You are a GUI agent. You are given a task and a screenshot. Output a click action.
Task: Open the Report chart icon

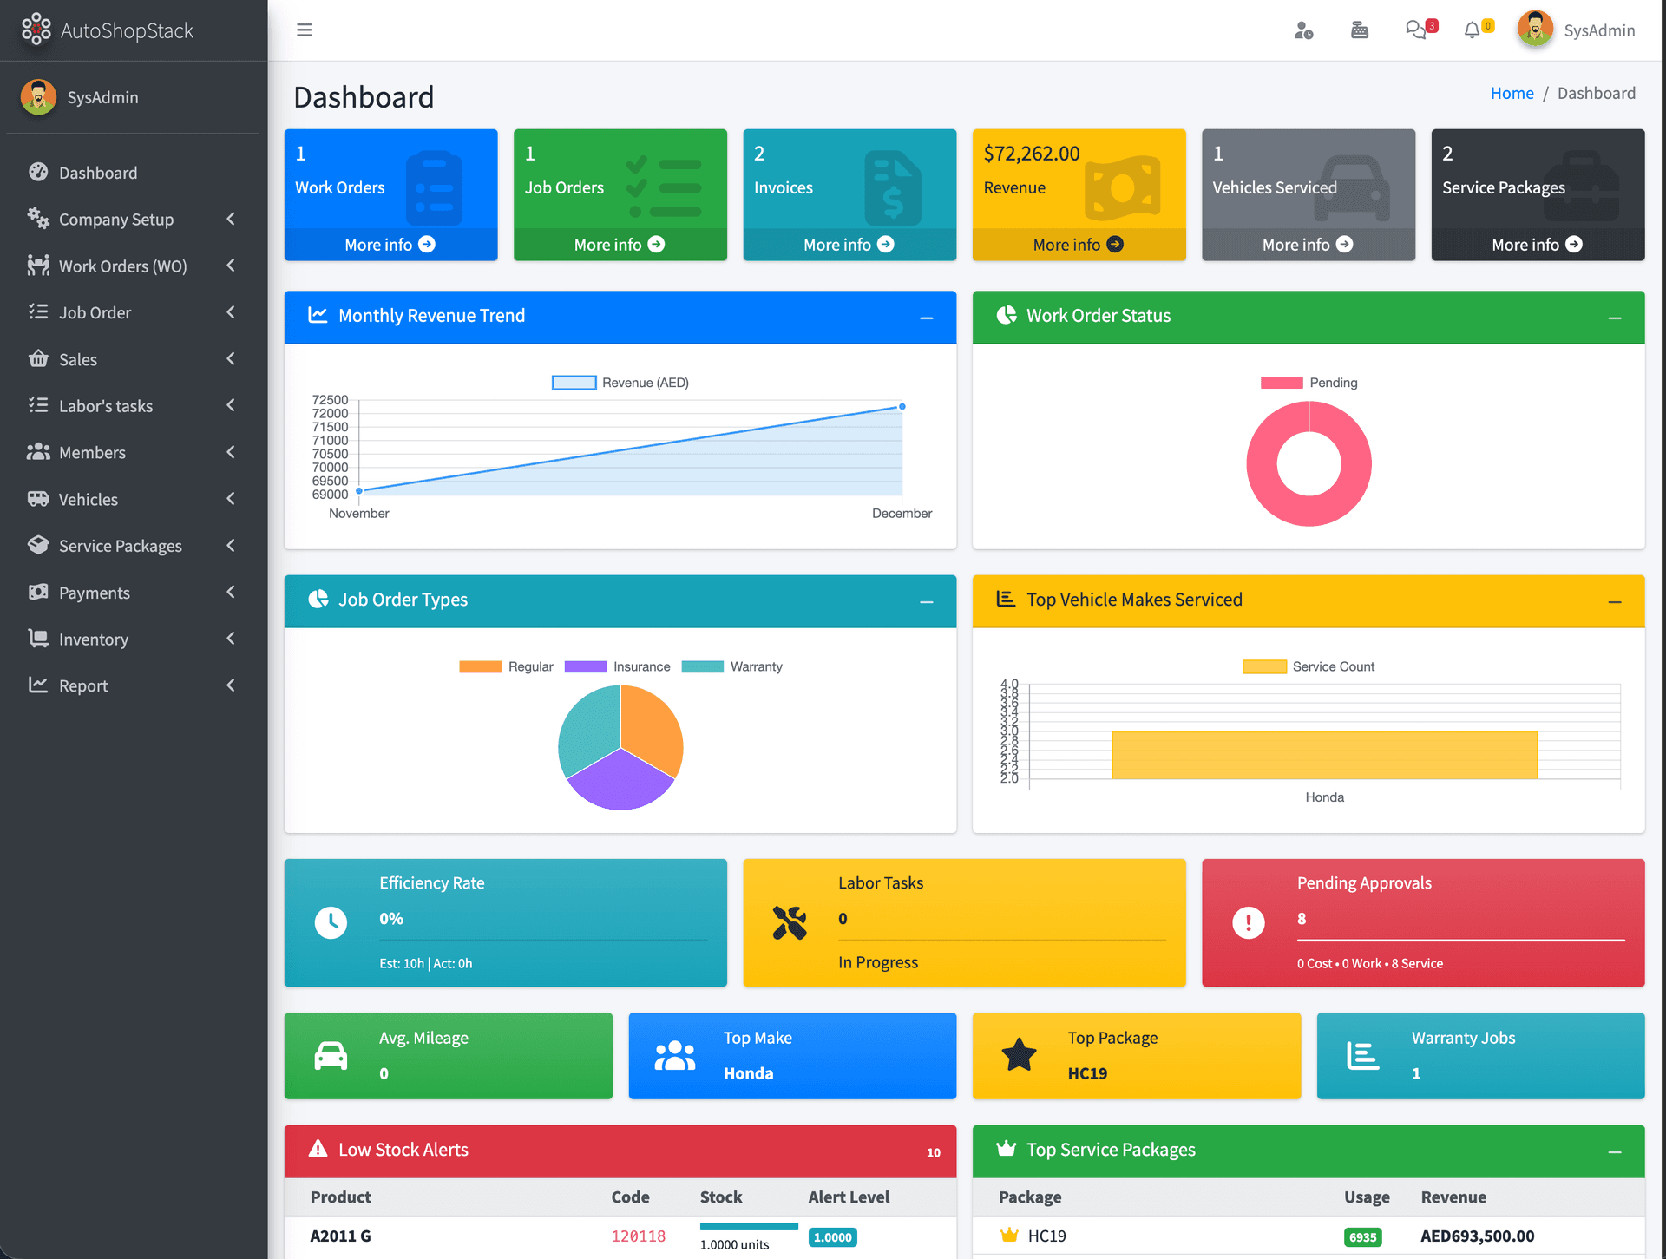(38, 685)
